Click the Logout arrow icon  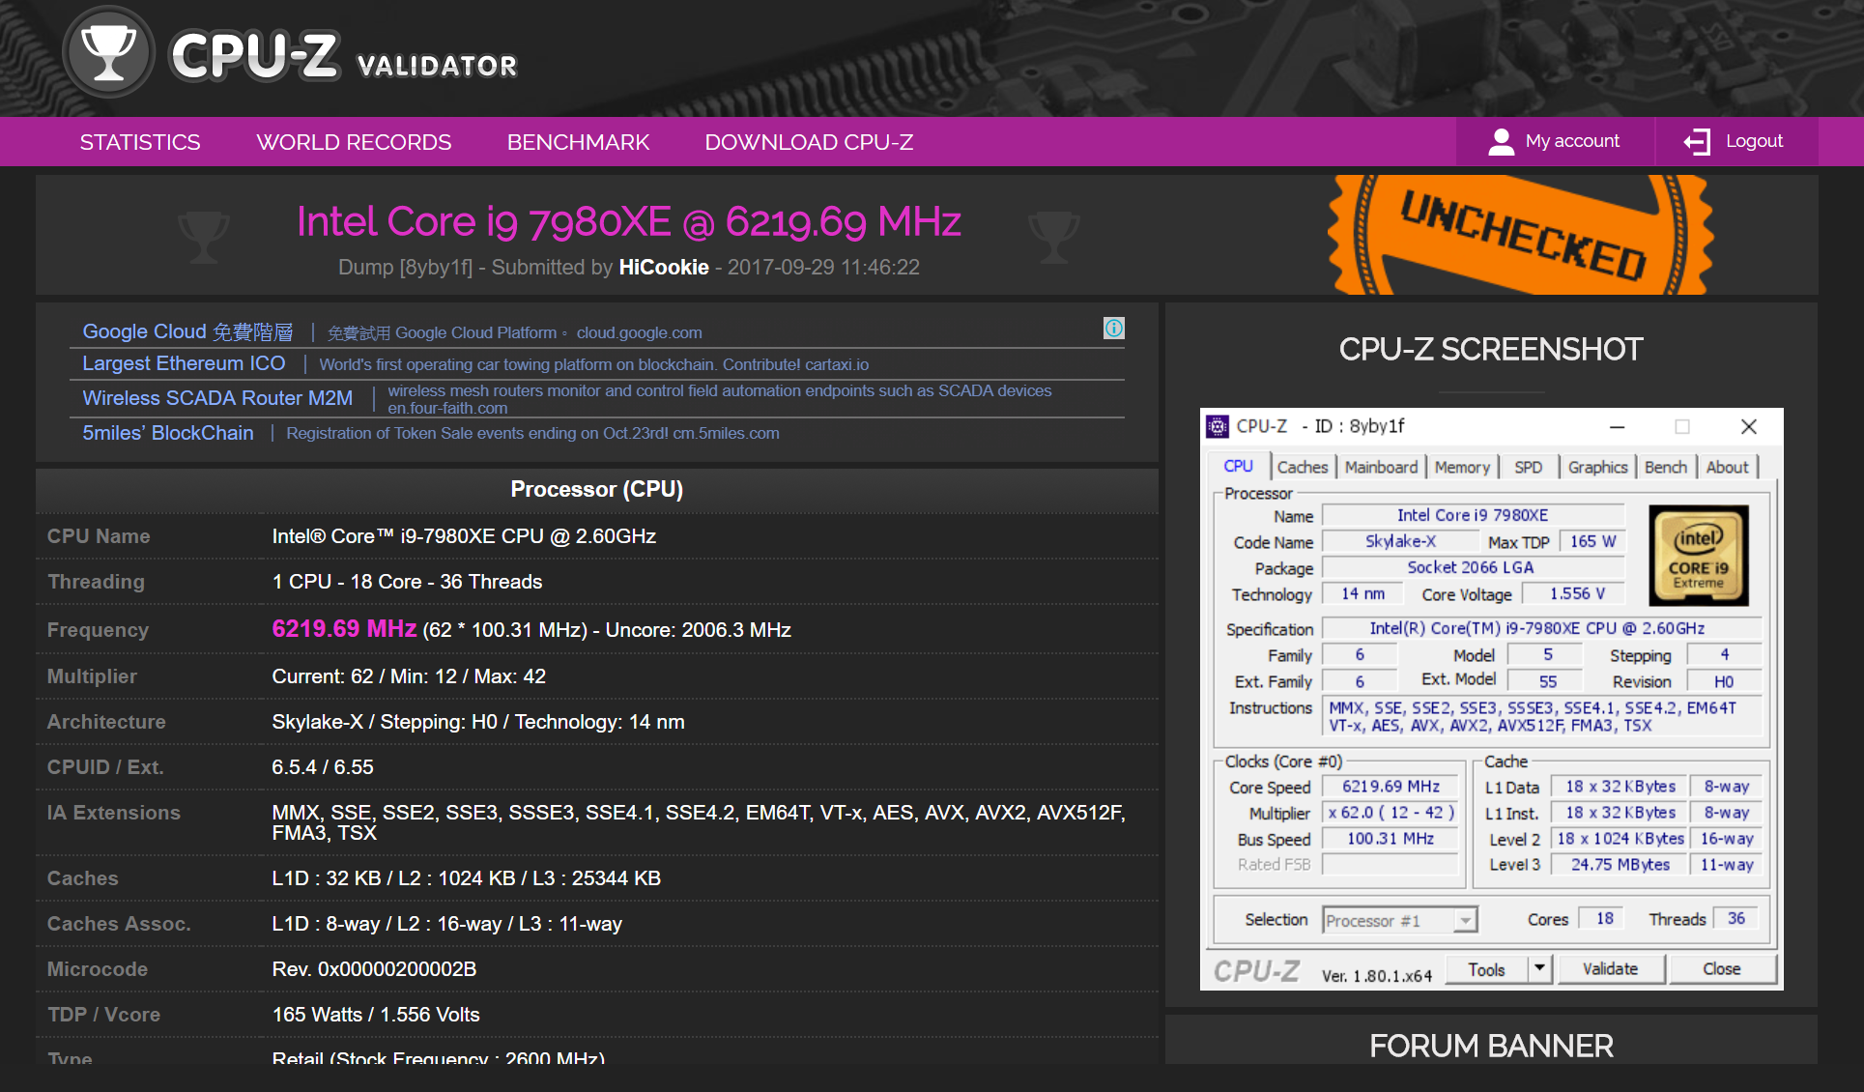tap(1697, 142)
